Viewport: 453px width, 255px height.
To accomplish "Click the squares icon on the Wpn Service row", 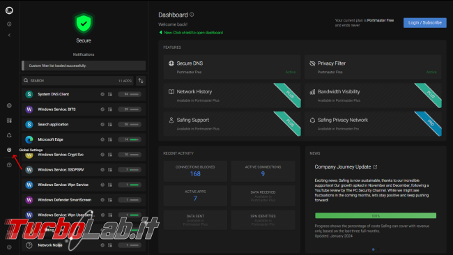I will [110, 185].
